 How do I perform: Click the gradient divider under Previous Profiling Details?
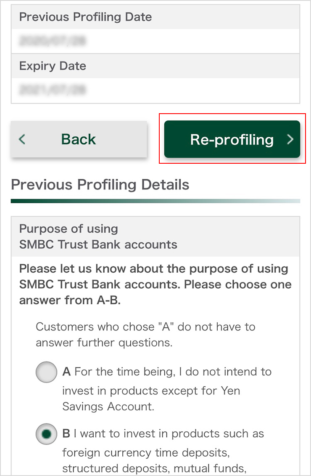(155, 201)
